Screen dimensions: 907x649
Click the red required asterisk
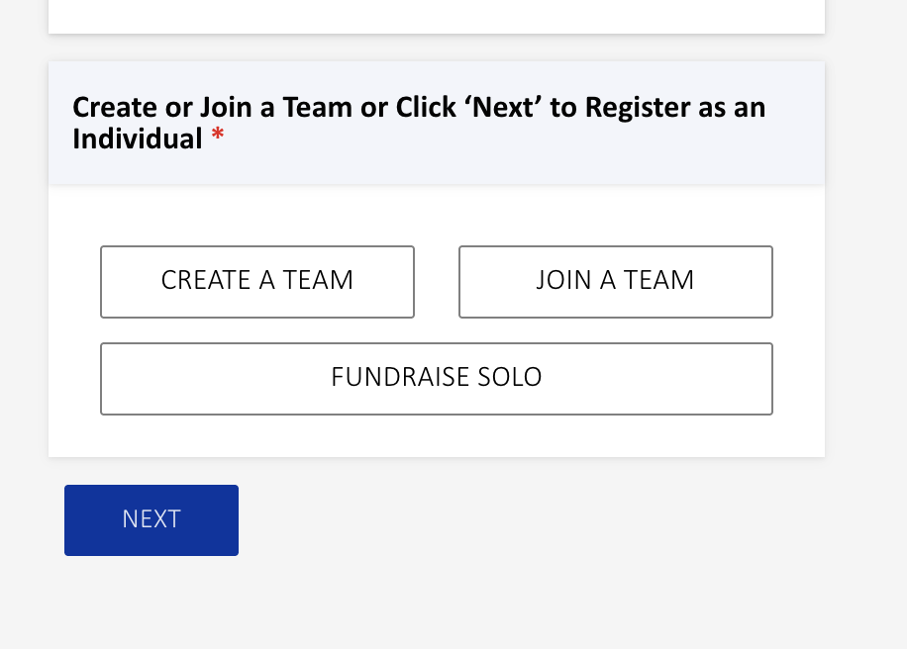click(218, 139)
